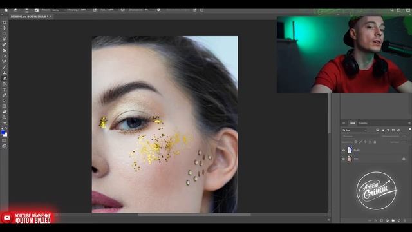Image resolution: width=412 pixels, height=232 pixels.
Task: Toggle lock transparent pixels
Action: pyautogui.click(x=356, y=142)
